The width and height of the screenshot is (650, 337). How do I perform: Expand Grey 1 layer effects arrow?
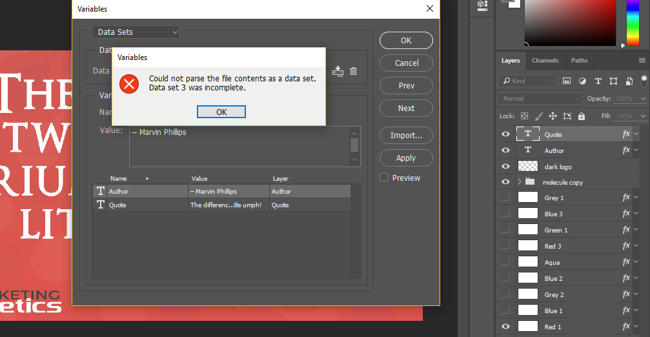pyautogui.click(x=636, y=198)
